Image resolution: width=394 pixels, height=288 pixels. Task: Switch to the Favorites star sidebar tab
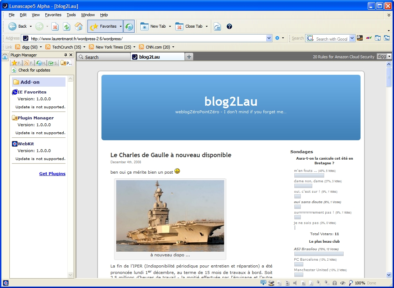[16, 63]
